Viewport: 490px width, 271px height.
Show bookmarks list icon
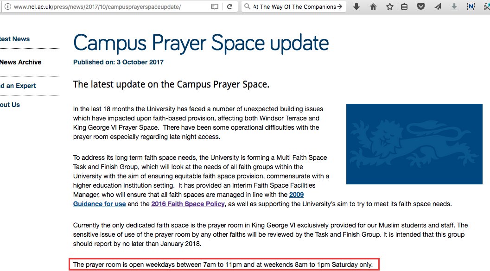pos(404,6)
